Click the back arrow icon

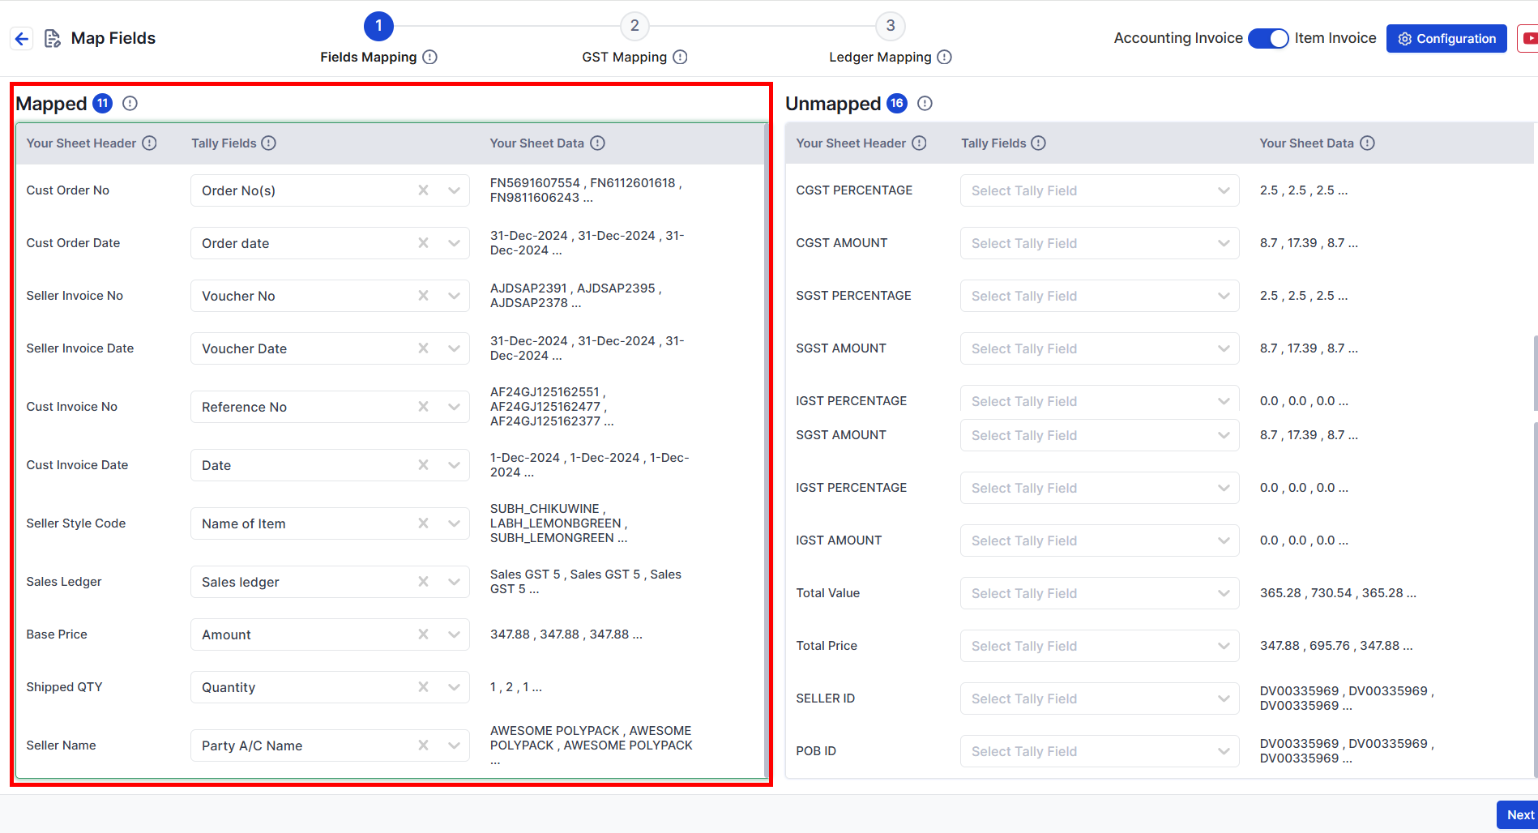[22, 38]
